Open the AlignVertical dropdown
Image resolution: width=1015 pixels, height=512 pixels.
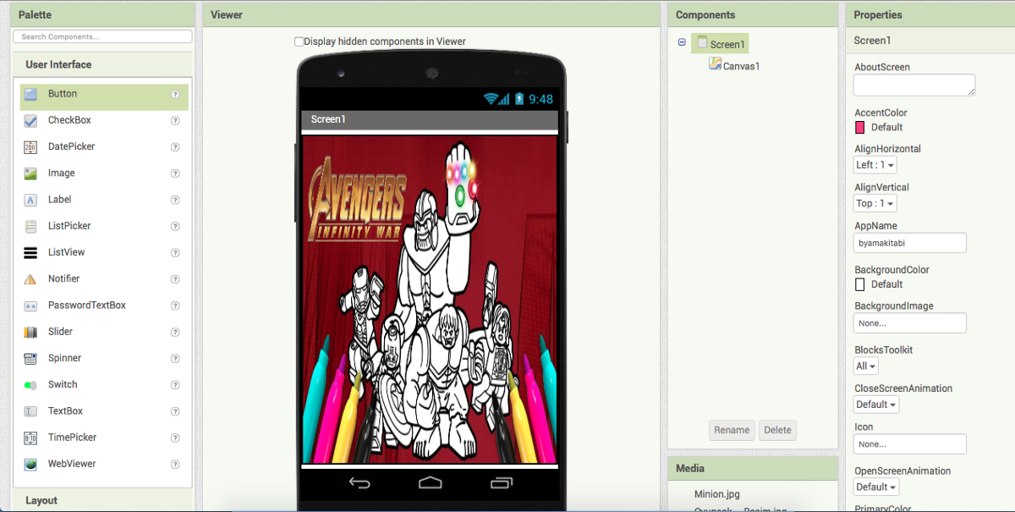point(875,203)
